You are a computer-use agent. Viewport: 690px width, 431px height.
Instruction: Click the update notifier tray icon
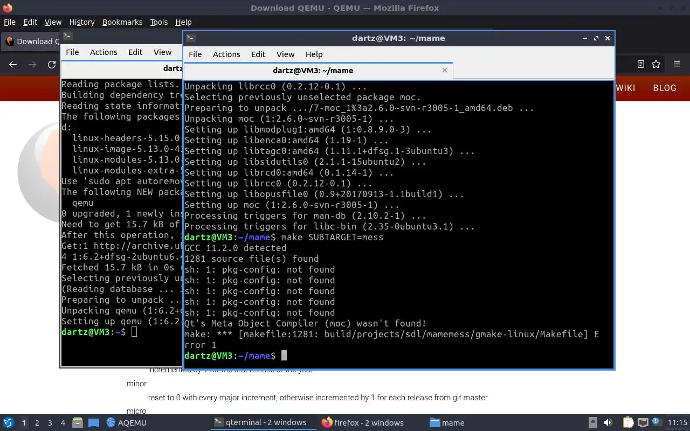pos(657,422)
